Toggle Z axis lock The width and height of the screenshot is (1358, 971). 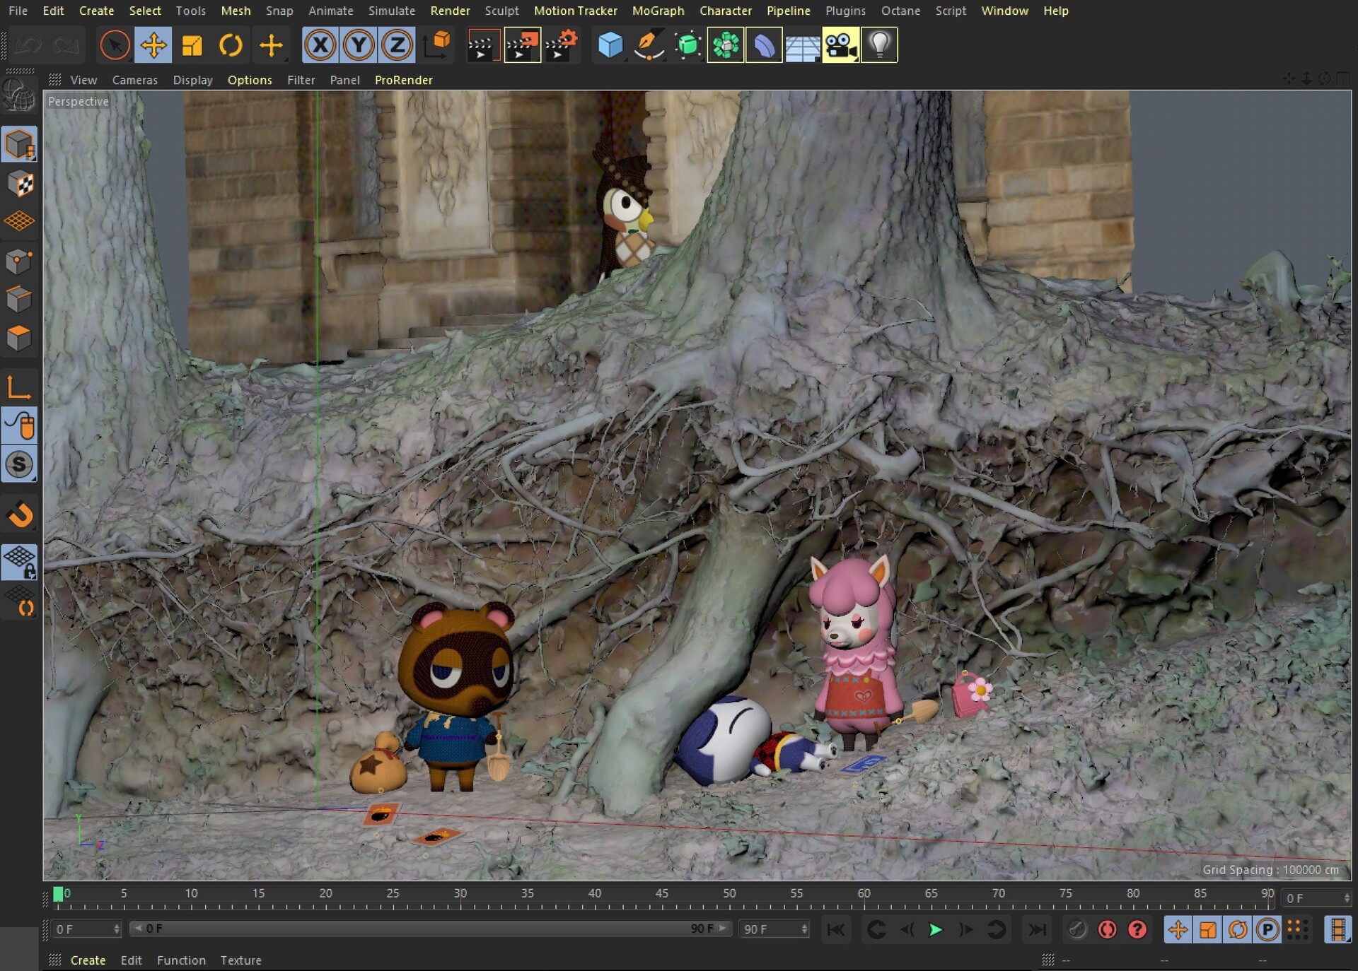tap(397, 46)
